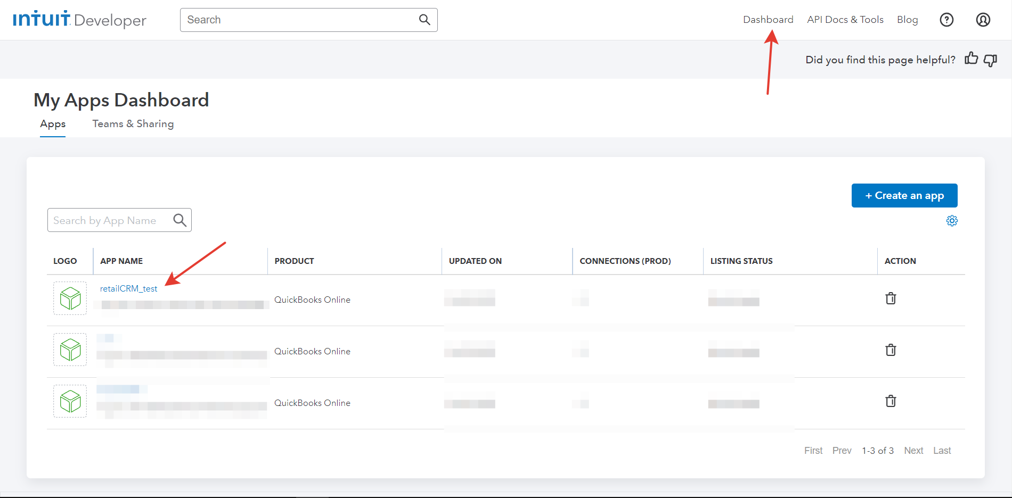Click the third row app cube logo
The width and height of the screenshot is (1012, 498).
[70, 401]
